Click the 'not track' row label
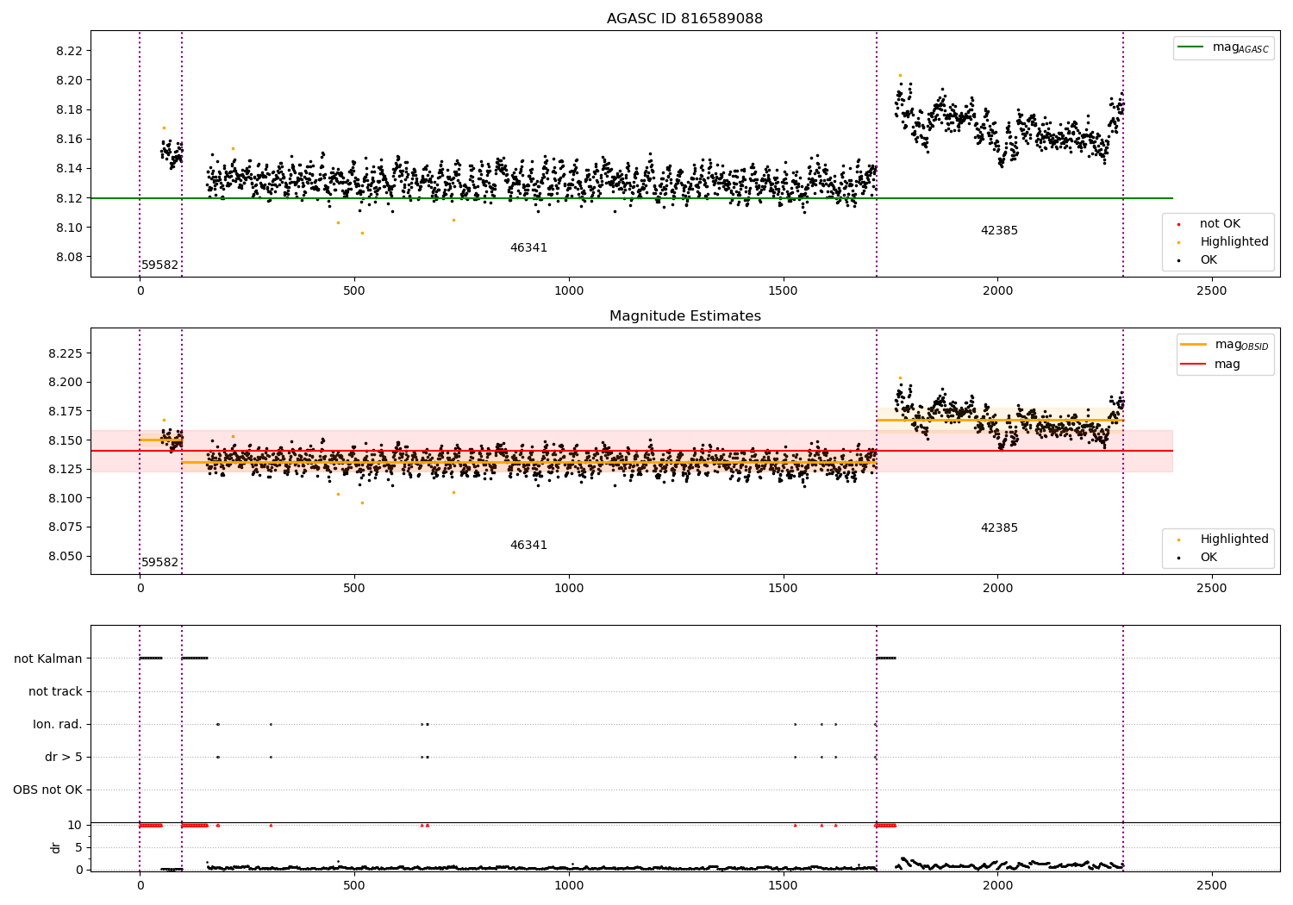This screenshot has width=1293, height=905. pyautogui.click(x=55, y=692)
